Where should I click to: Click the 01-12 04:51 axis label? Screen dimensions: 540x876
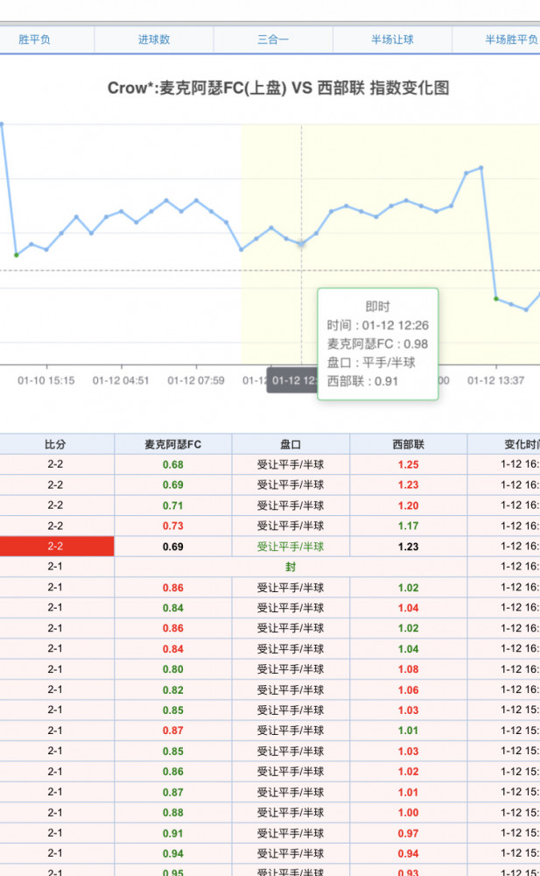tap(121, 380)
